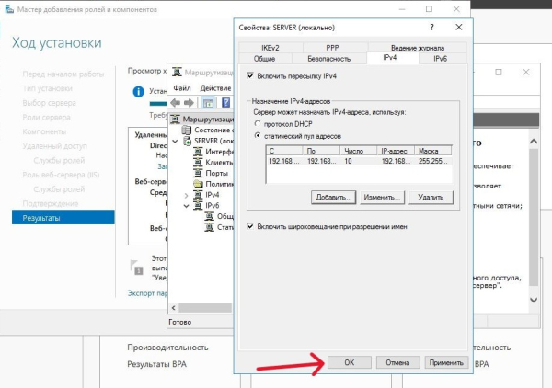Open the Файл menu in routing console
This screenshot has height=388, width=552.
[x=182, y=88]
